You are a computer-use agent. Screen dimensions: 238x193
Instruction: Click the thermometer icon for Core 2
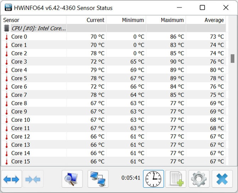(x=6, y=53)
